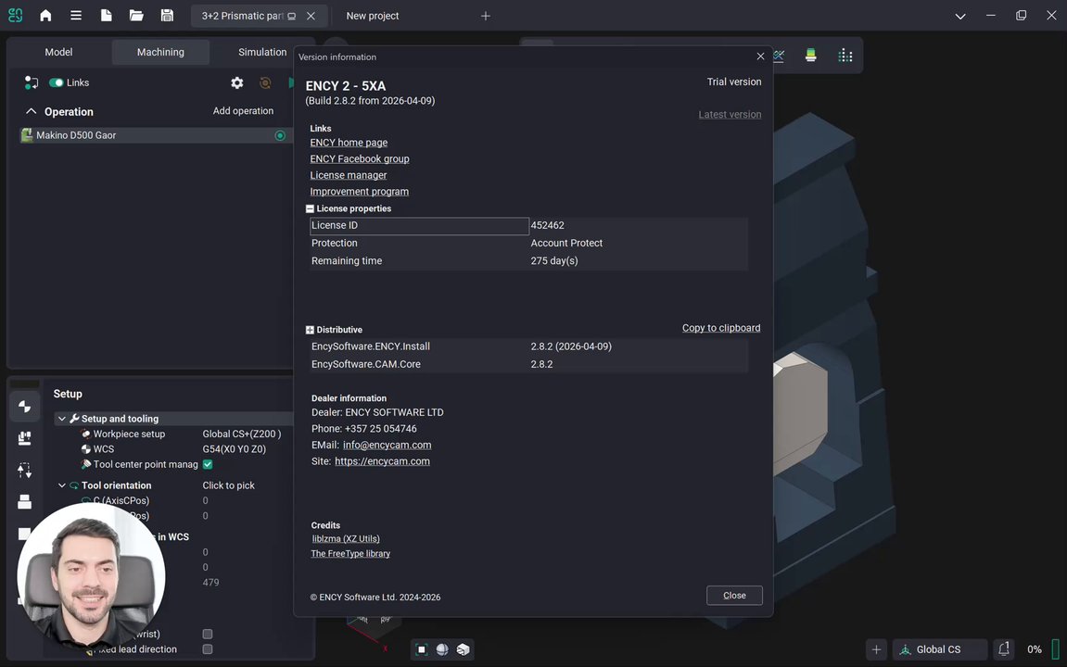Create a new file with document icon
The image size is (1067, 667).
pyautogui.click(x=107, y=15)
